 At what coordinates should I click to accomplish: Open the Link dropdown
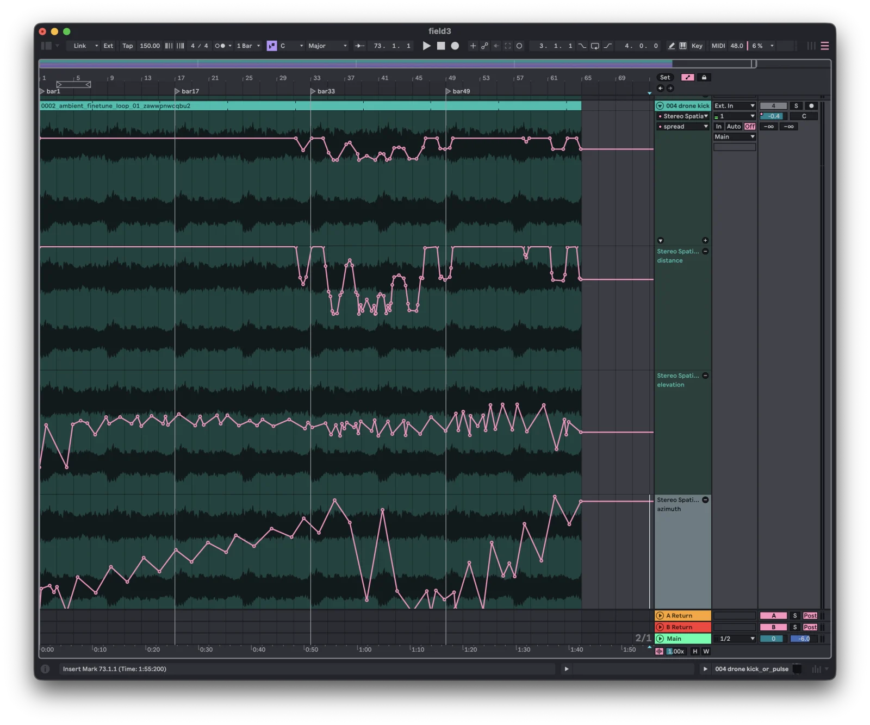[x=83, y=46]
